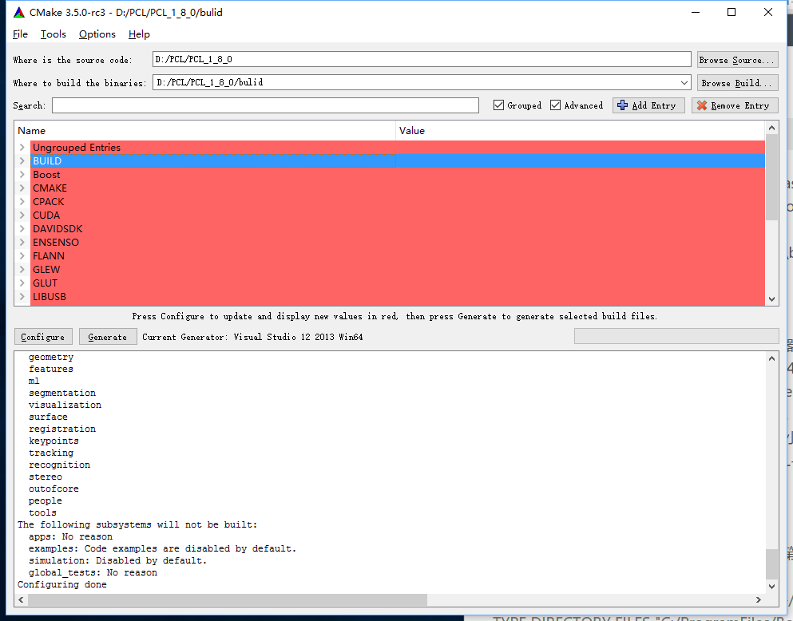The image size is (793, 621).
Task: Expand the CUDA group arrow
Action: point(22,216)
